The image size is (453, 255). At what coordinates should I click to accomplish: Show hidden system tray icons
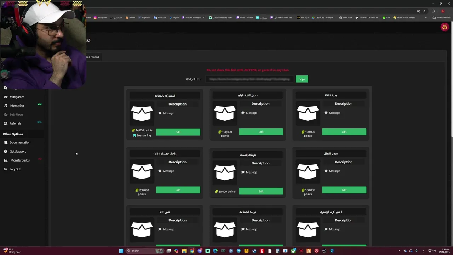(x=400, y=251)
